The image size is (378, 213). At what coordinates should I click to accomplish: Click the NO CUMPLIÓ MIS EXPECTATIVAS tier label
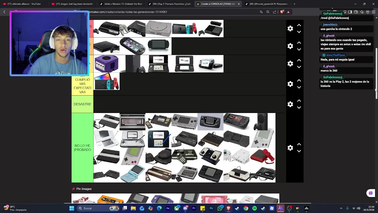(x=82, y=84)
